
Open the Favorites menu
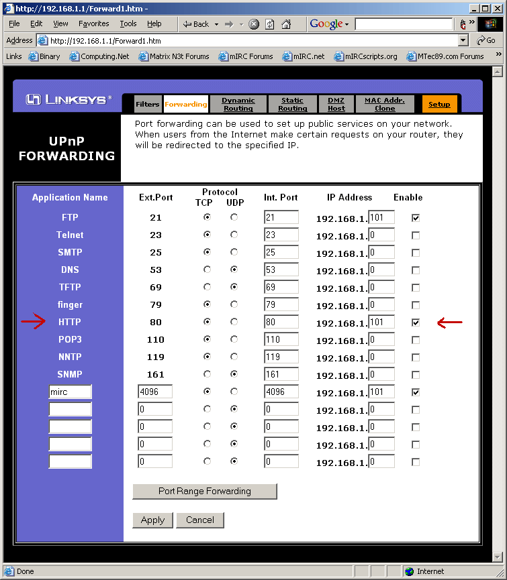point(94,23)
